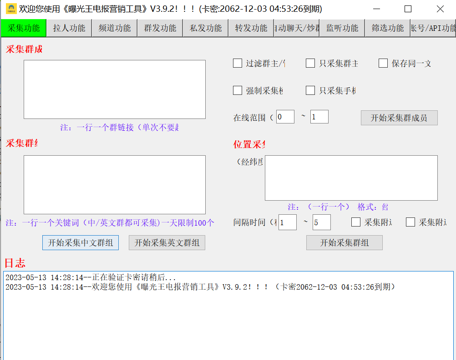Check the 只采集手机 option
This screenshot has width=456, height=360.
click(310, 90)
